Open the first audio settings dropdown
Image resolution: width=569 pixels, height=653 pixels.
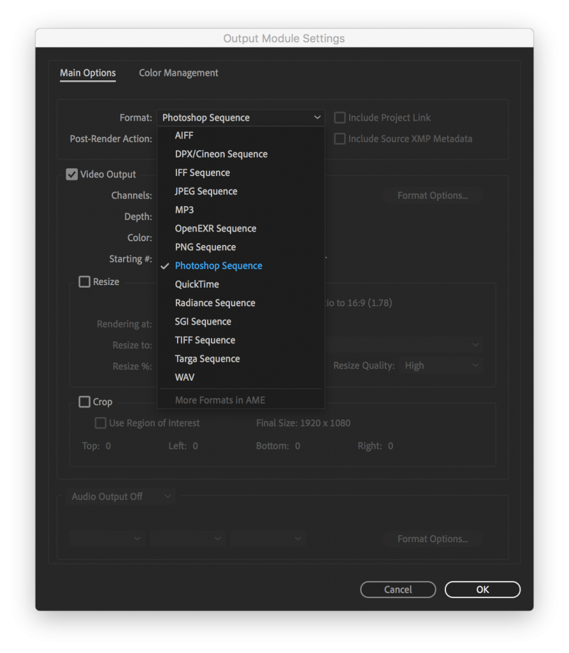click(107, 538)
